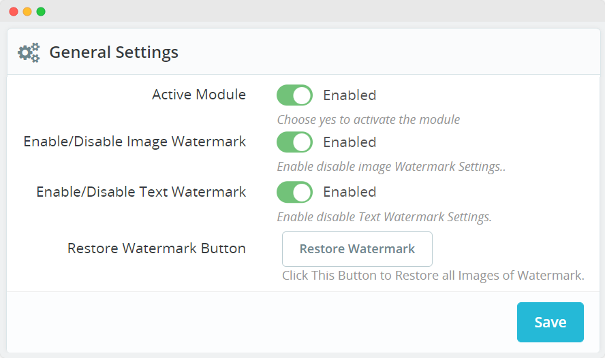Click the Enabled text for Text Watermark
The image size is (605, 358).
(349, 192)
